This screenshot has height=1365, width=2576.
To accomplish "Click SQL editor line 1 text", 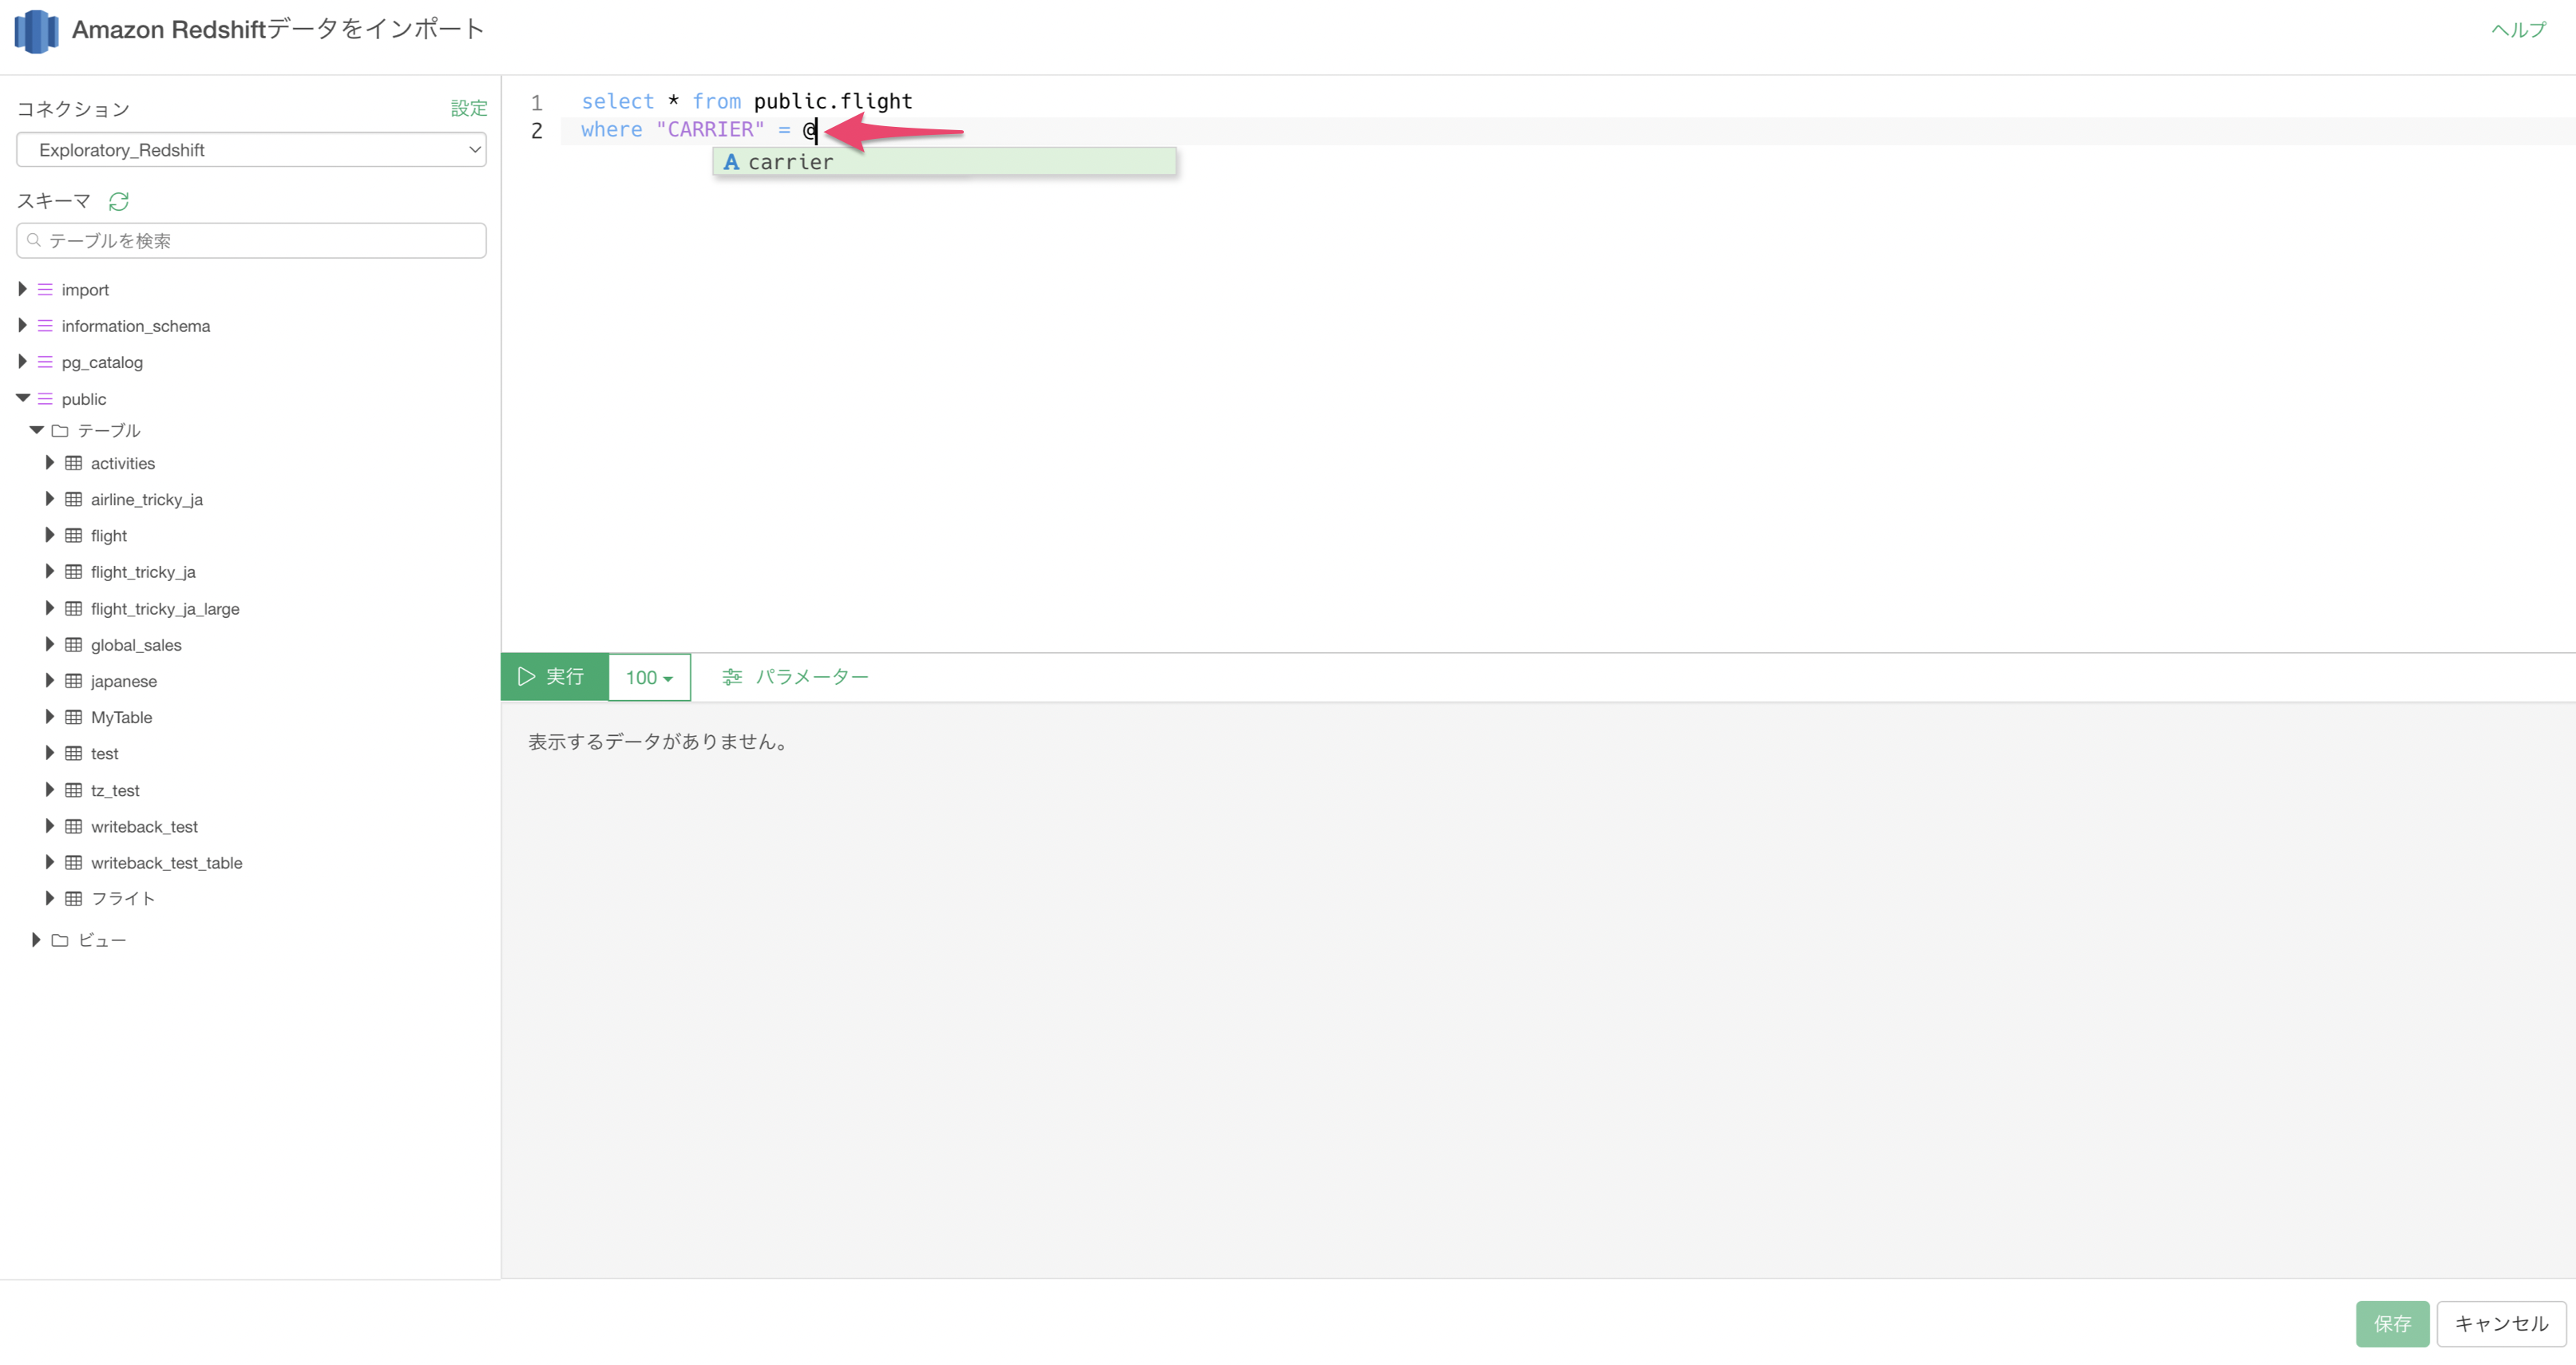I will (x=747, y=102).
